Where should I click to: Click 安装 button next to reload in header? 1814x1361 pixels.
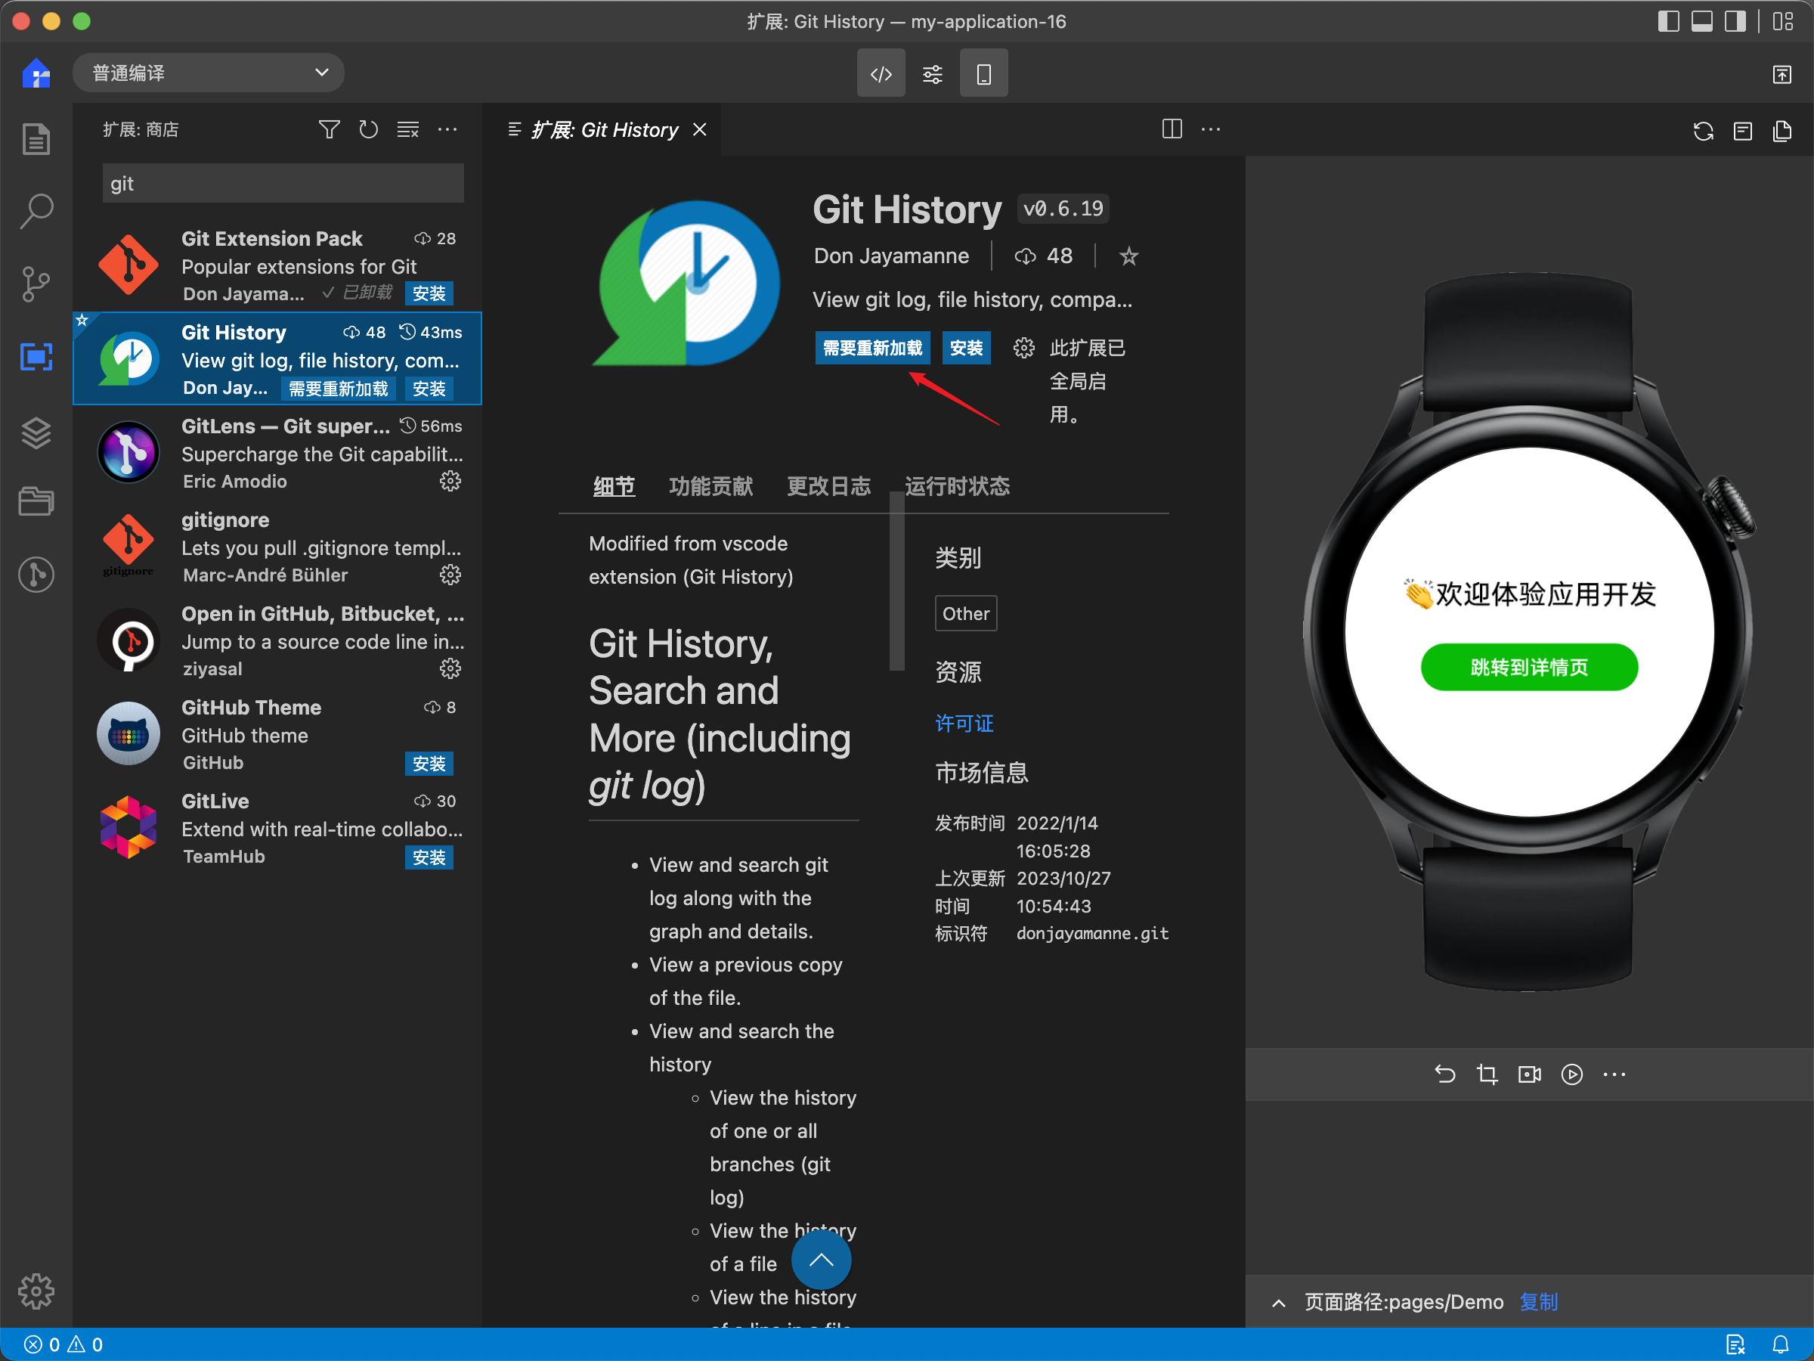966,348
